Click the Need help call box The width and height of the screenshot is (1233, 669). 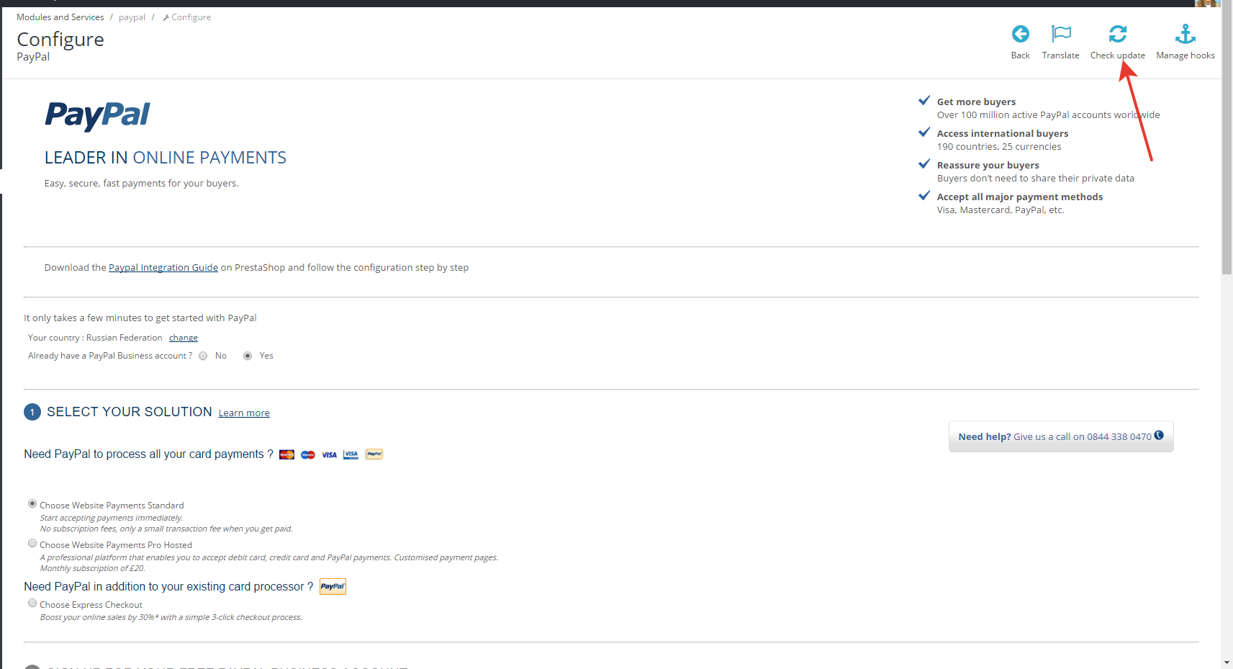click(1061, 436)
